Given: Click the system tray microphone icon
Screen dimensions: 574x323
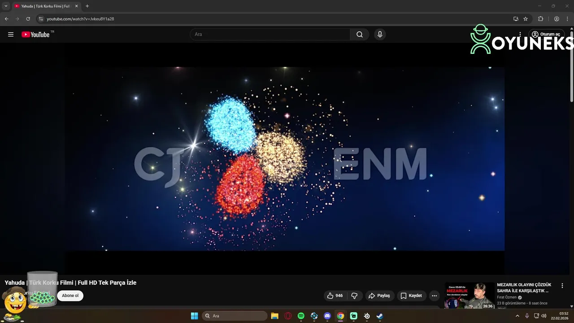Looking at the screenshot, I should pyautogui.click(x=527, y=316).
